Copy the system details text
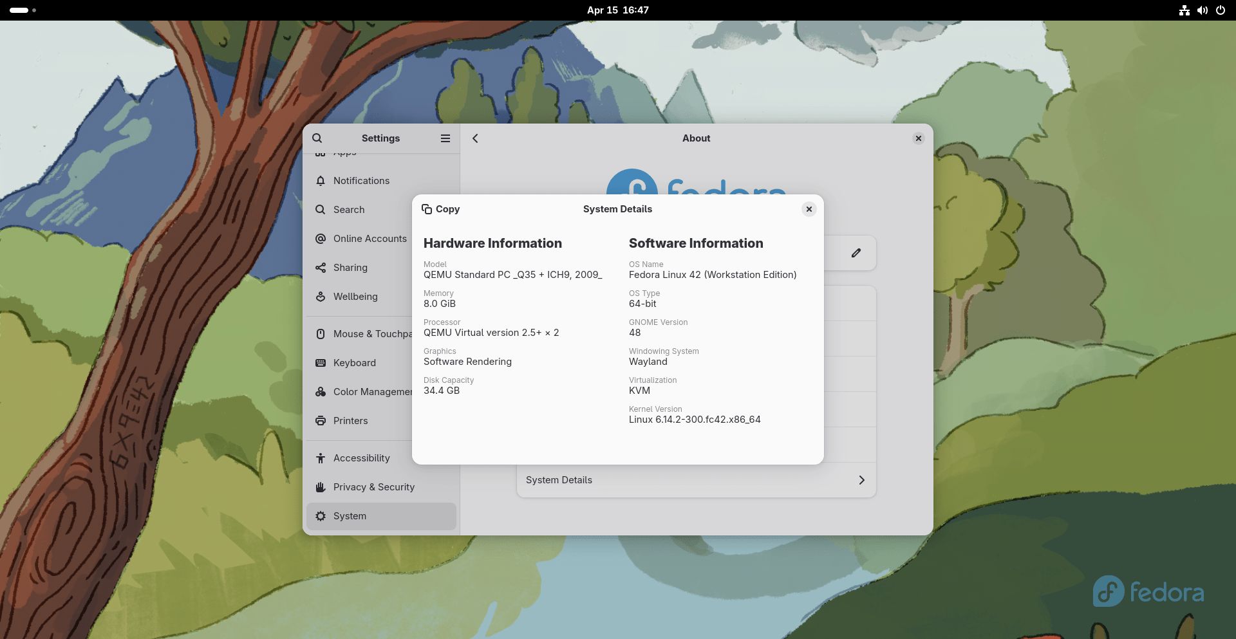The width and height of the screenshot is (1236, 639). point(441,208)
